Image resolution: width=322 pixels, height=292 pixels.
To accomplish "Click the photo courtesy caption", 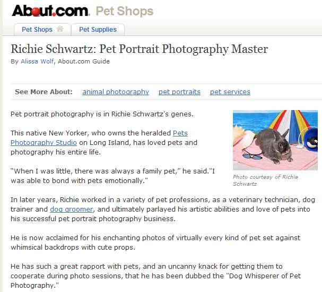I will [x=265, y=180].
